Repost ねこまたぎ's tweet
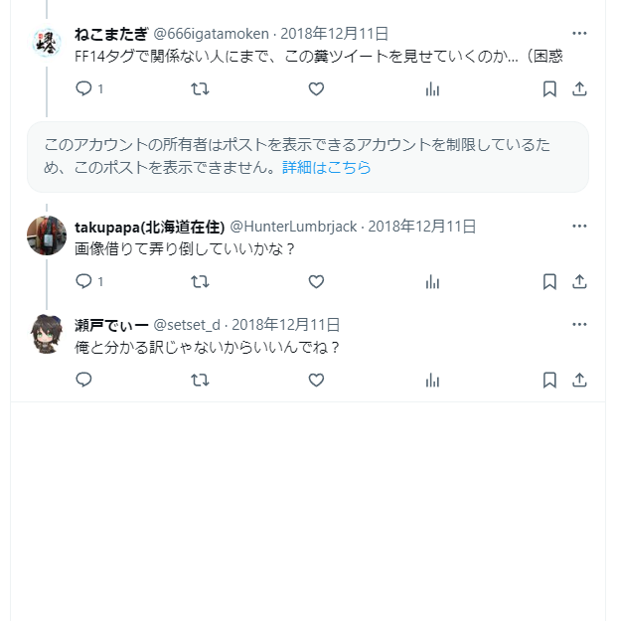 [x=200, y=88]
